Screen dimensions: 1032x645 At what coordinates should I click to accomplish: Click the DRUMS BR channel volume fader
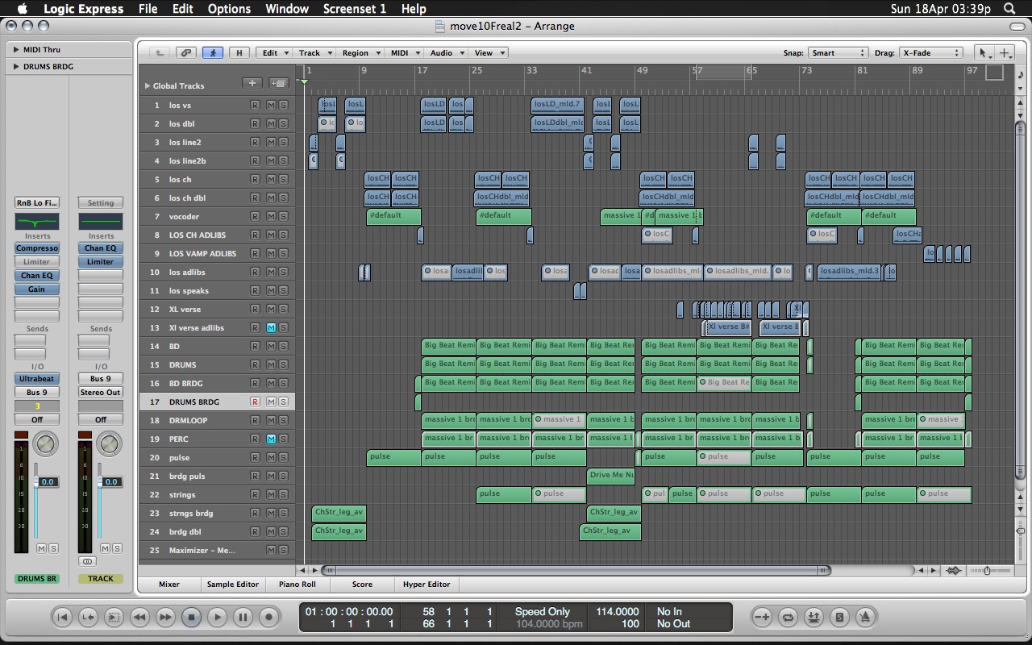[x=36, y=482]
